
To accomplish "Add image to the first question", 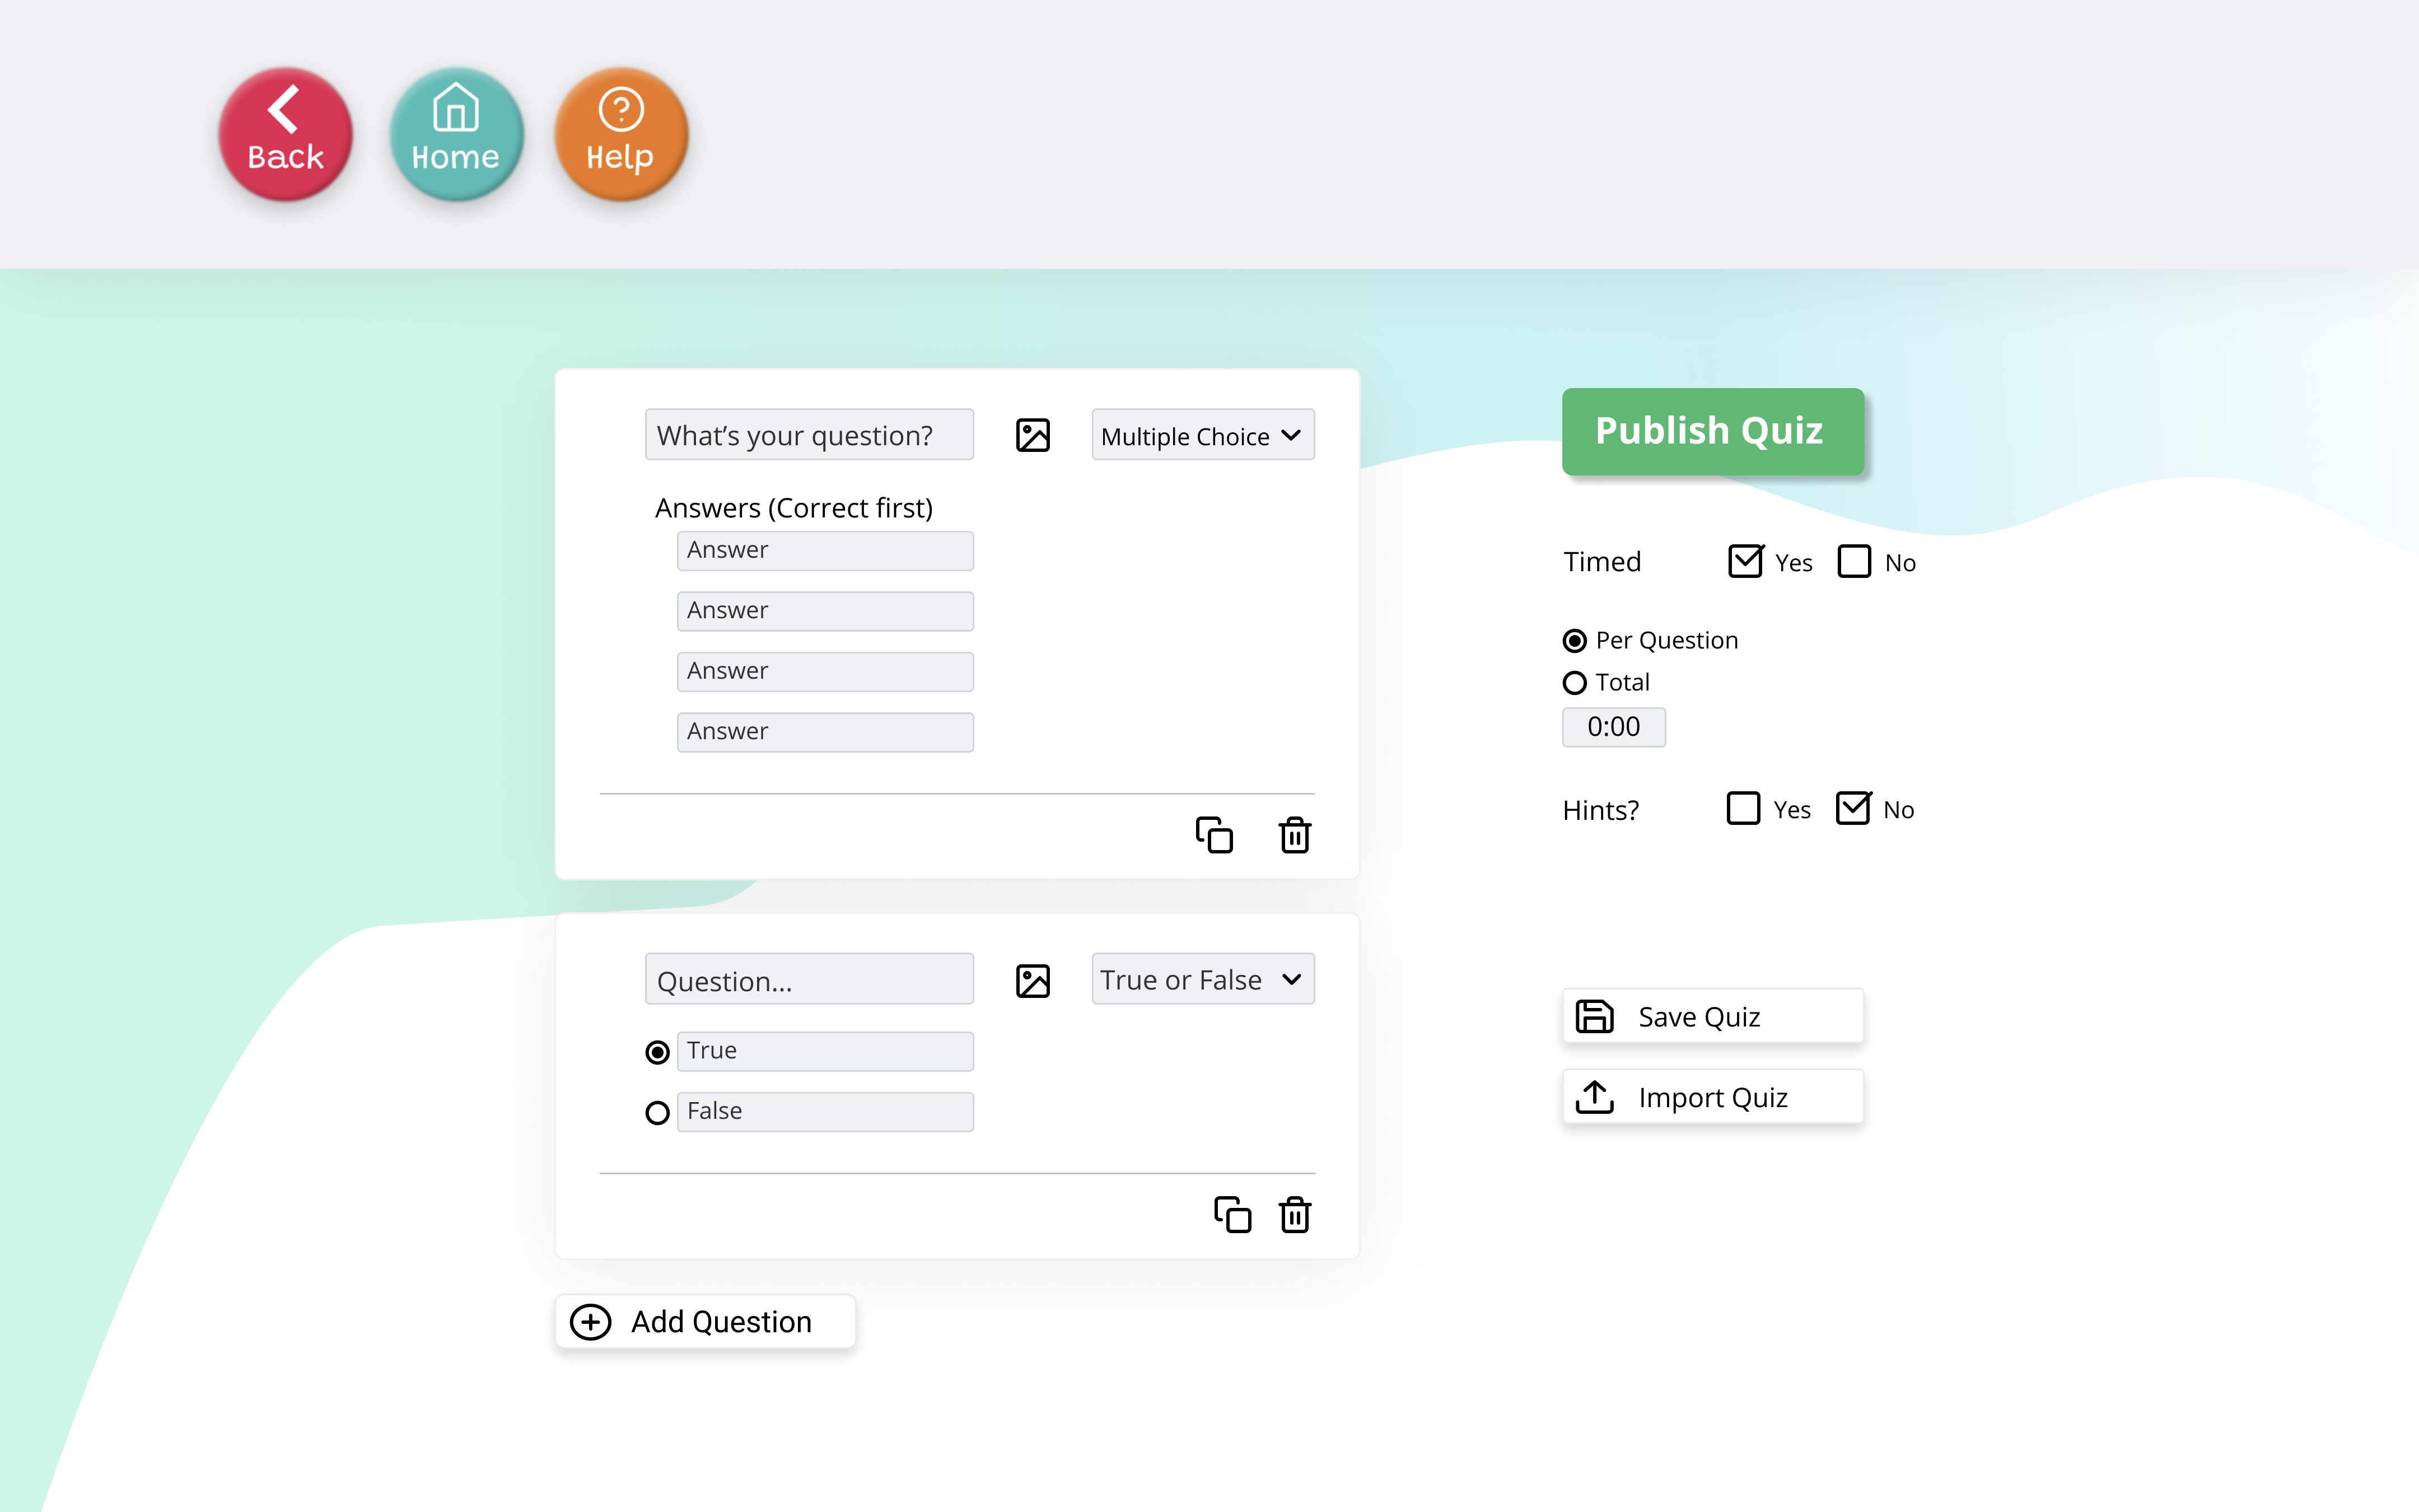I will point(1033,435).
